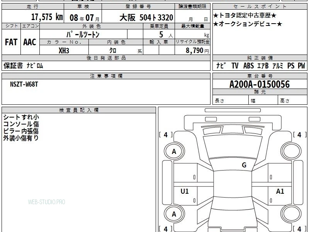Select the 輸入車 header
The image size is (309, 232).
pos(159,42)
